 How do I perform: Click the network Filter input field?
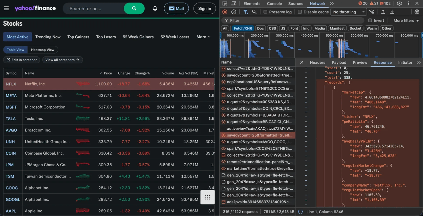(294, 21)
